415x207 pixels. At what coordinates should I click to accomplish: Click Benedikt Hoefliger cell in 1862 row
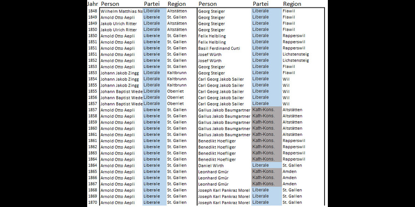pyautogui.click(x=217, y=147)
